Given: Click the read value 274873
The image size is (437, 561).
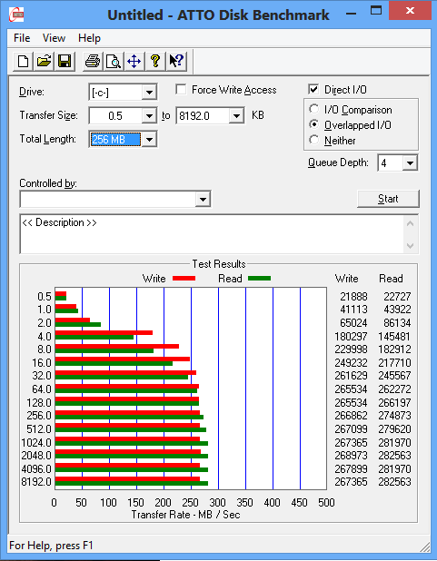Looking at the screenshot, I should click(394, 416).
